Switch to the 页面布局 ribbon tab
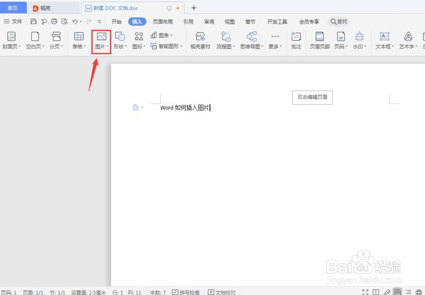This screenshot has height=295, width=425. (x=163, y=22)
